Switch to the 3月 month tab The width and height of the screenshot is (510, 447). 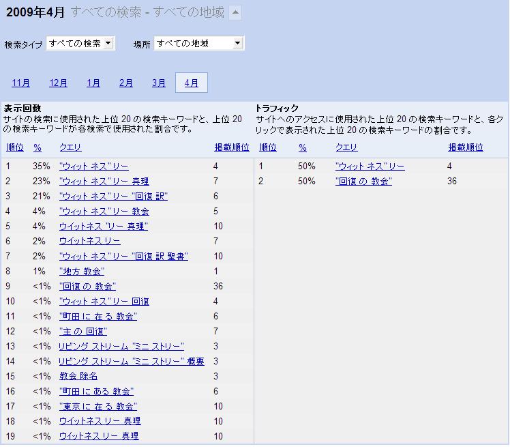pyautogui.click(x=158, y=83)
